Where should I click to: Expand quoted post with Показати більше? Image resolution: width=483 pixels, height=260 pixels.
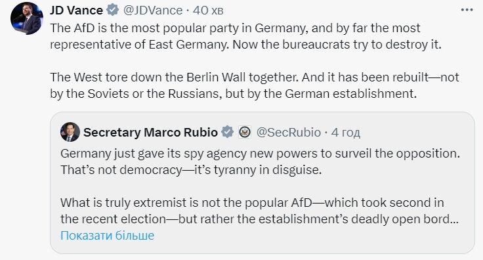107,235
